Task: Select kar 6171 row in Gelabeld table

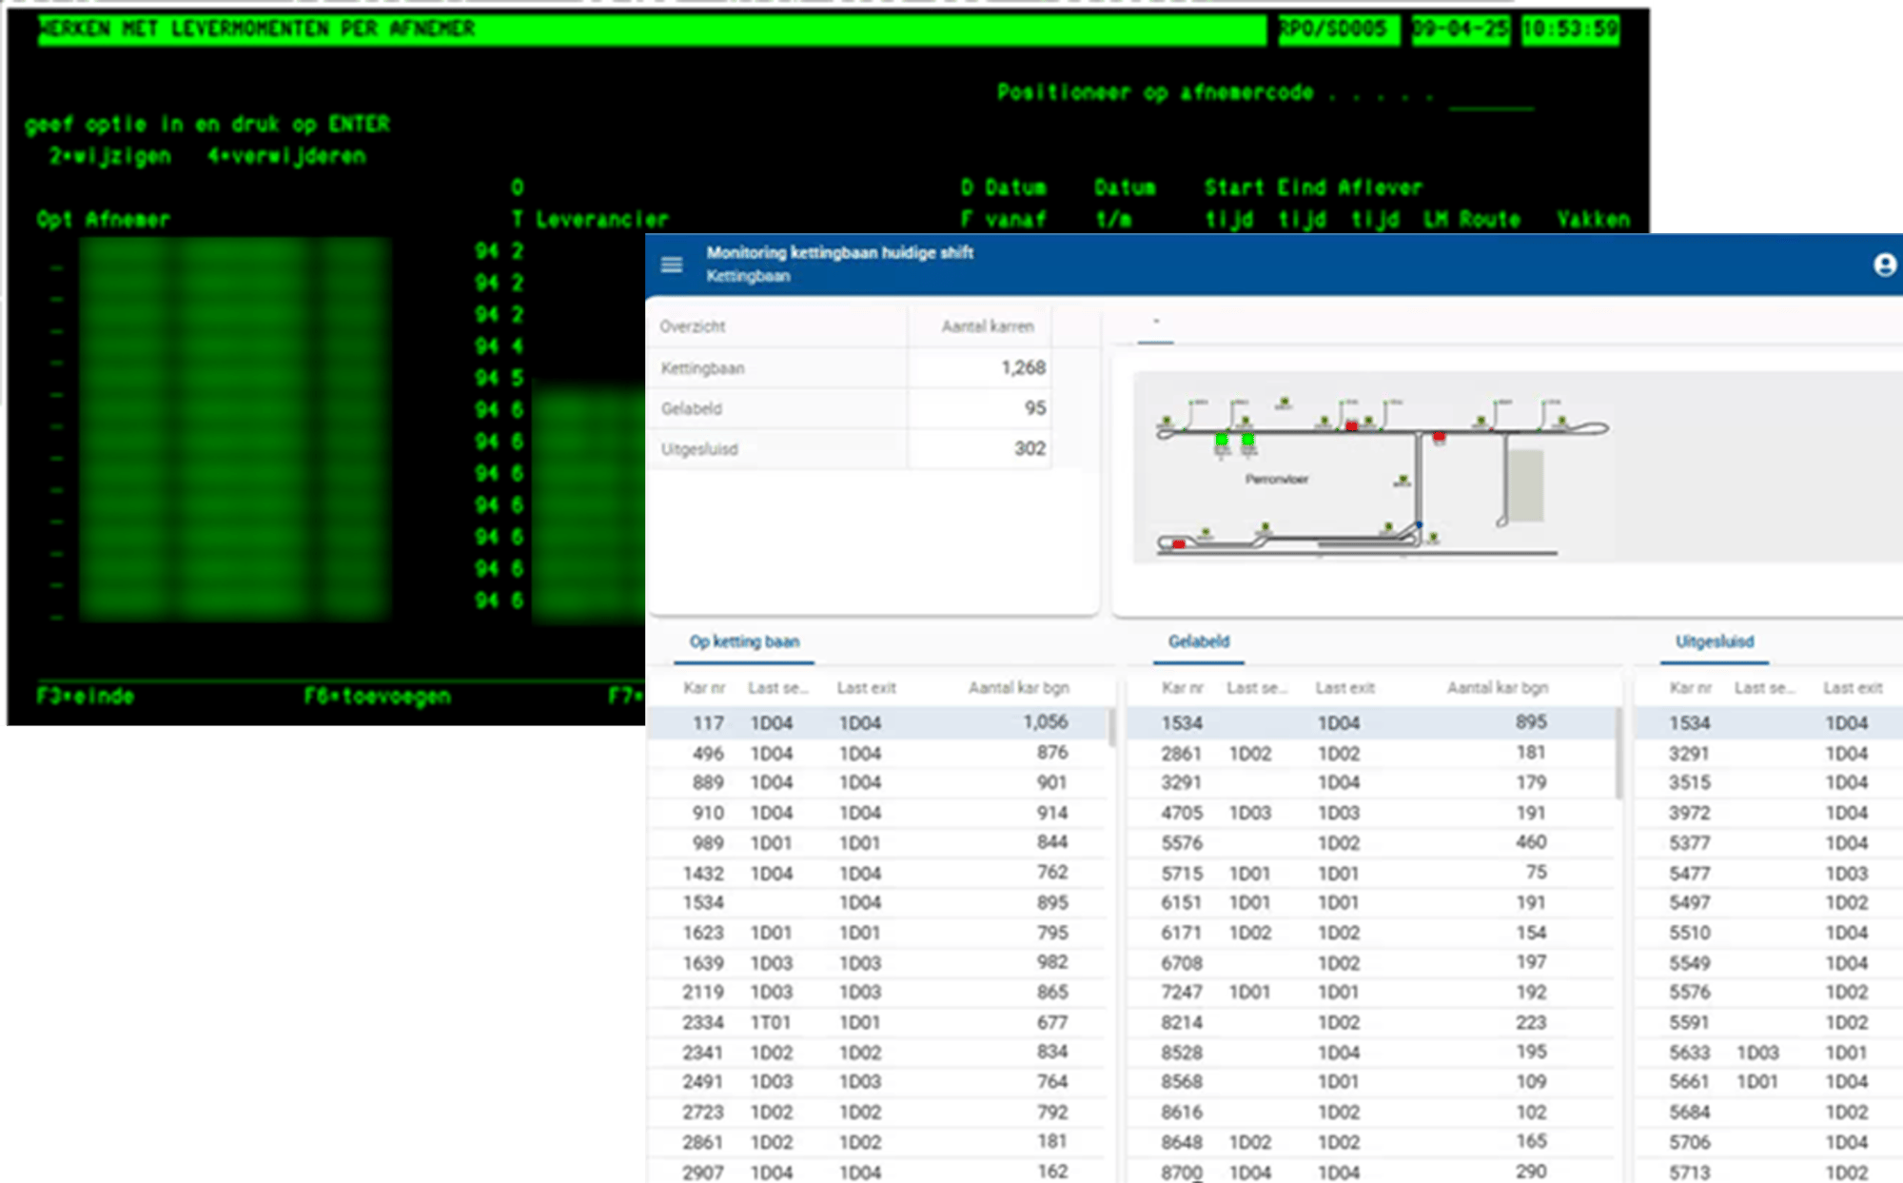Action: (1370, 933)
